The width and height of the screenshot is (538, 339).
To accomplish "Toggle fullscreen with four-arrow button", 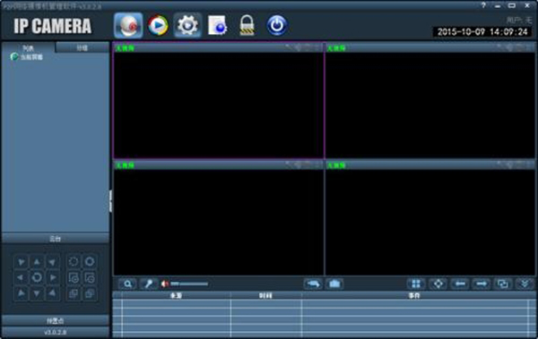I will point(438,284).
